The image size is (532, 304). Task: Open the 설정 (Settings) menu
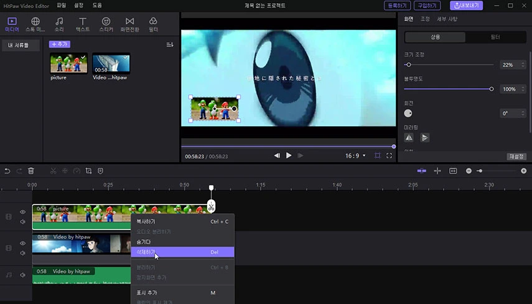(x=79, y=6)
